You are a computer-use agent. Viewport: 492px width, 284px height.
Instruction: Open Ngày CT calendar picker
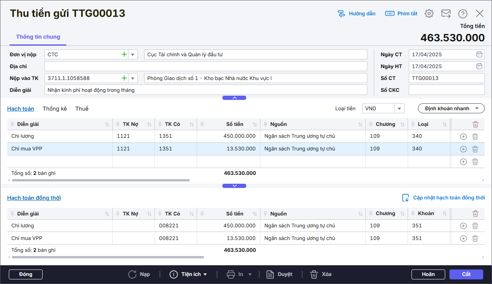(479, 54)
